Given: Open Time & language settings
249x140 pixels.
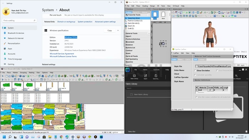Looking at the screenshot, I should (x=15, y=59).
